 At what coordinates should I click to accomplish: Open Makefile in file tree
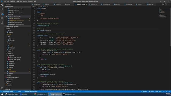coord(9,85)
